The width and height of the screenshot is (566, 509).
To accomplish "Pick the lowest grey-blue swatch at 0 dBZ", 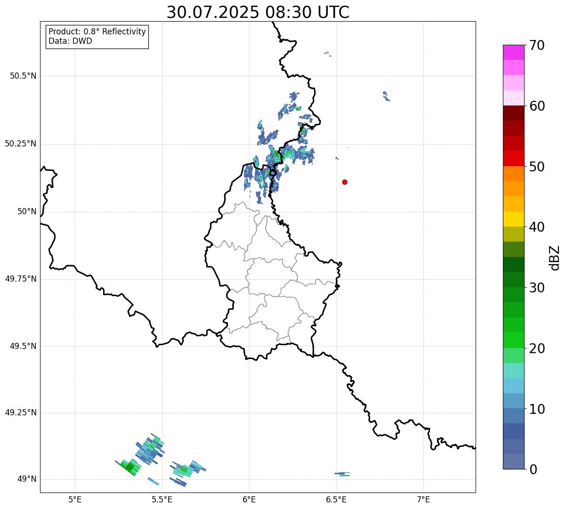I will 514,461.
